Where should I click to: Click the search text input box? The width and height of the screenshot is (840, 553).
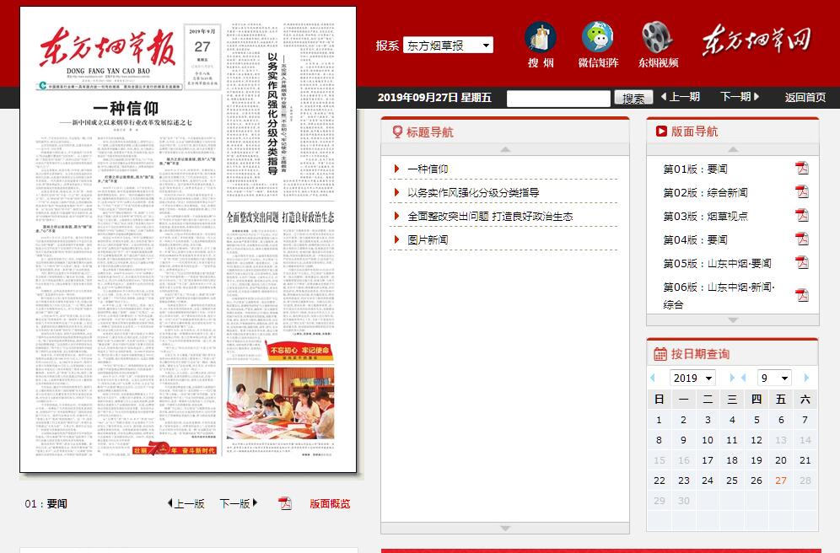[557, 99]
